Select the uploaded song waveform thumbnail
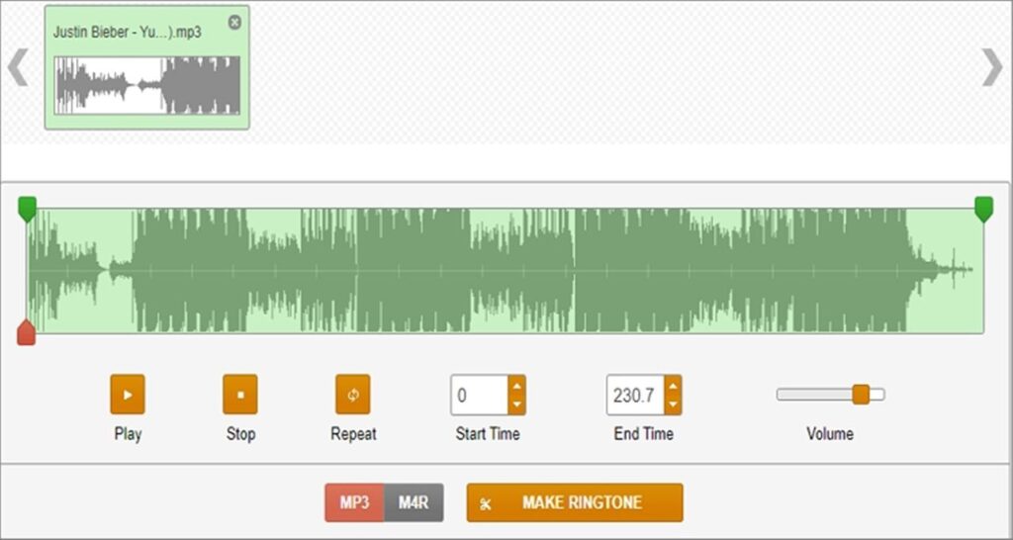Screen dimensions: 1013x540 click(147, 85)
